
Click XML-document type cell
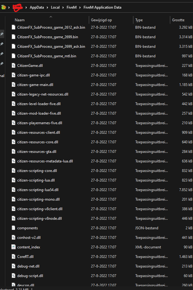[x=148, y=247]
